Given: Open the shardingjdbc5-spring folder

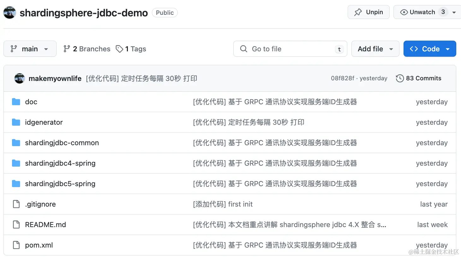Looking at the screenshot, I should [x=60, y=184].
